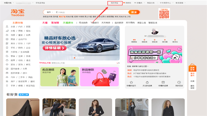Click the 待付款 order status link
The width and height of the screenshot is (207, 116).
pos(165,41)
